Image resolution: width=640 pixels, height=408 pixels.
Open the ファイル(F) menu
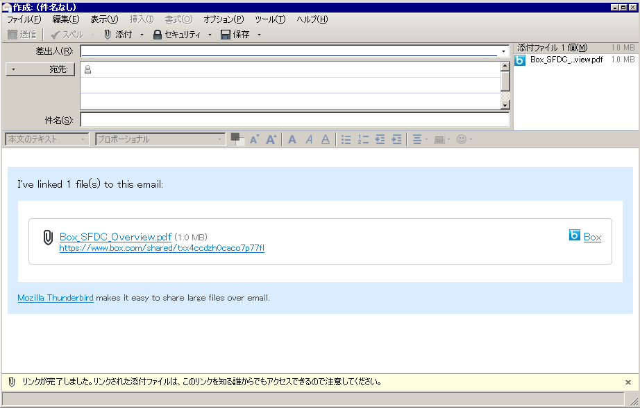point(24,19)
